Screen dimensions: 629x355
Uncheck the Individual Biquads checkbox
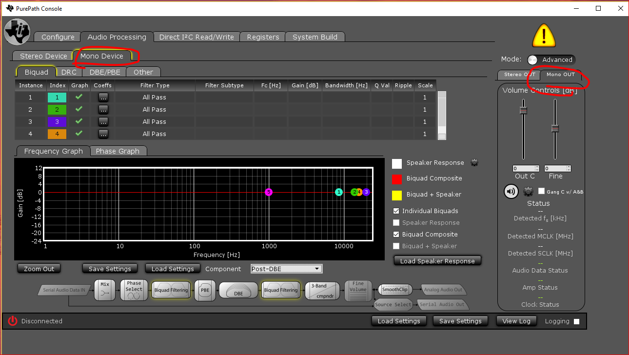(x=396, y=211)
